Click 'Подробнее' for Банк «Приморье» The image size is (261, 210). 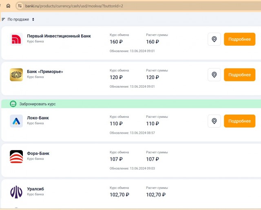coord(239,75)
